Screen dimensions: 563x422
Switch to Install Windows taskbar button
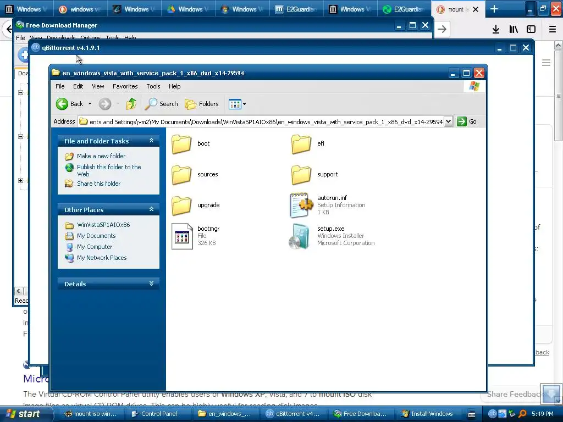427,414
